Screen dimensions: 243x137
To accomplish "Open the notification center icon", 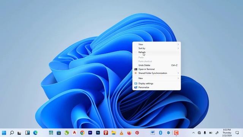I will click(x=237, y=133).
